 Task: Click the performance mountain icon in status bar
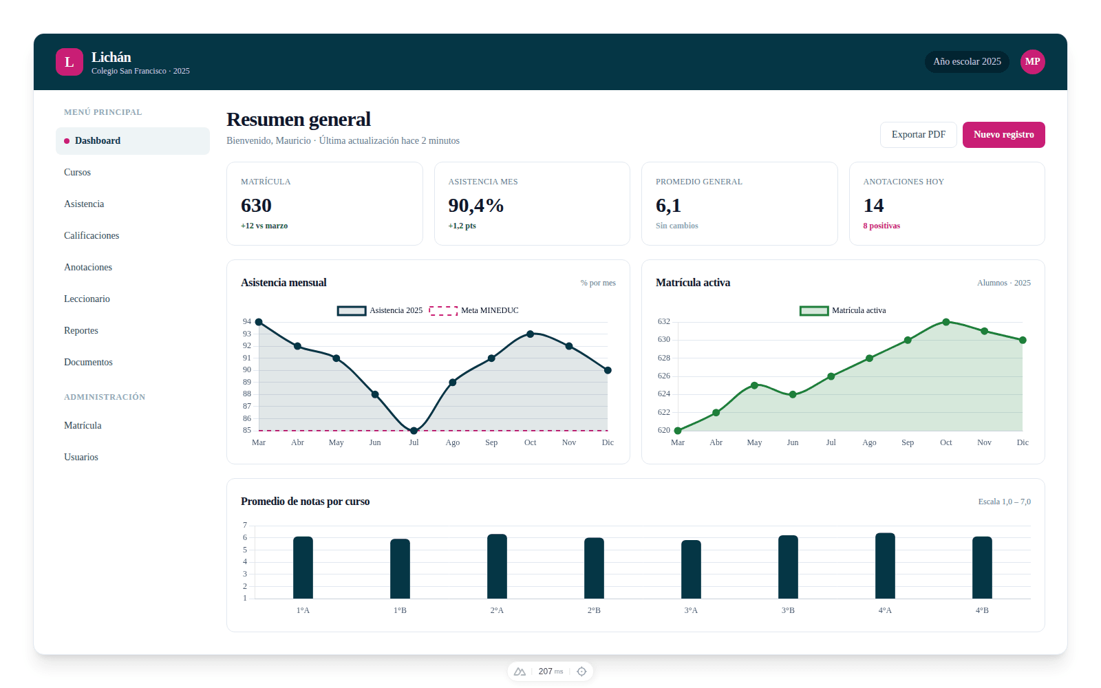coord(519,671)
